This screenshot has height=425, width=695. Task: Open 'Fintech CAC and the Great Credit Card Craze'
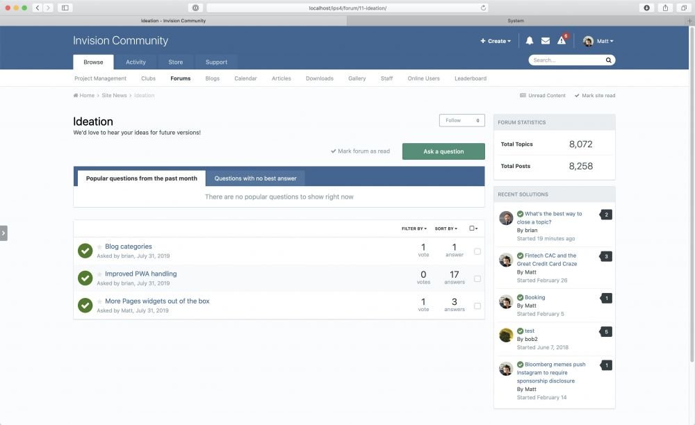coord(547,260)
